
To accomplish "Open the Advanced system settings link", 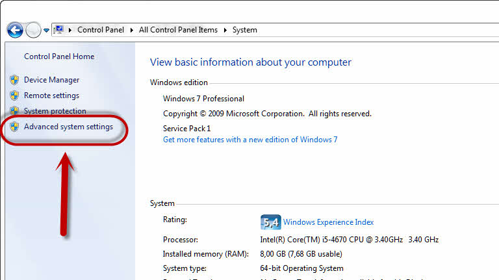I will [68, 127].
